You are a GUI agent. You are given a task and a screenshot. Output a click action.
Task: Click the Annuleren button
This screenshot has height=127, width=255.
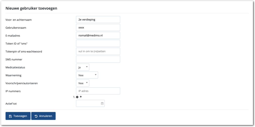(43, 116)
